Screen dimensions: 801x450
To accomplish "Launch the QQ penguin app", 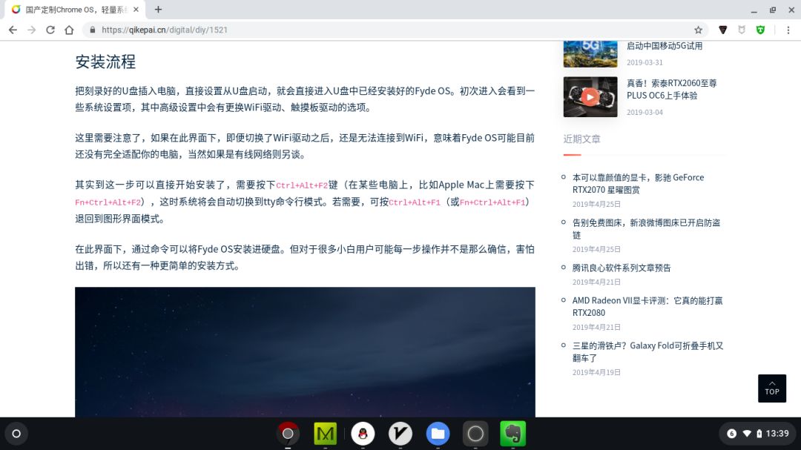I will (x=363, y=434).
